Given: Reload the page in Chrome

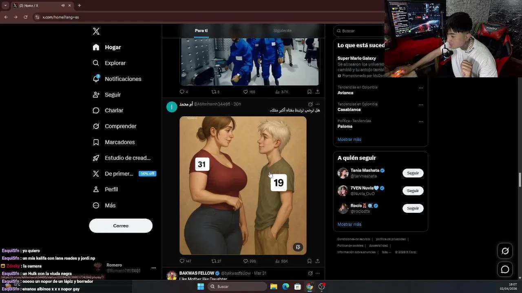Looking at the screenshot, I should coord(25,17).
